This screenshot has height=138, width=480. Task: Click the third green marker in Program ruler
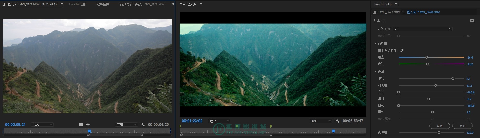[x=271, y=126]
